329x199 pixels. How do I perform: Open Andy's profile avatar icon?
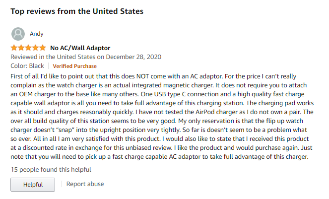pos(18,34)
